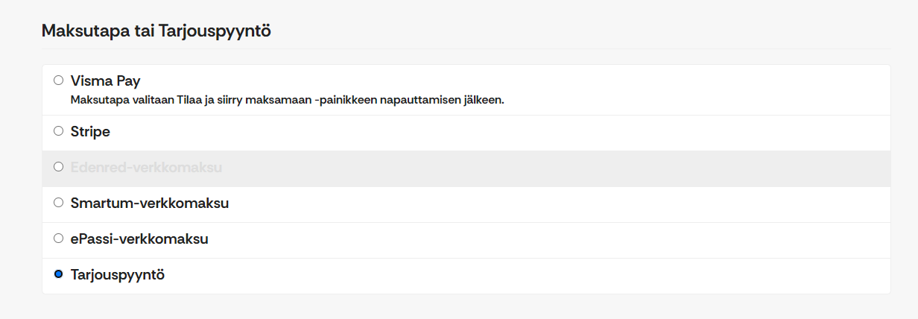The image size is (918, 319).
Task: Click the Smartum-verkkomaksu label text
Action: (149, 203)
